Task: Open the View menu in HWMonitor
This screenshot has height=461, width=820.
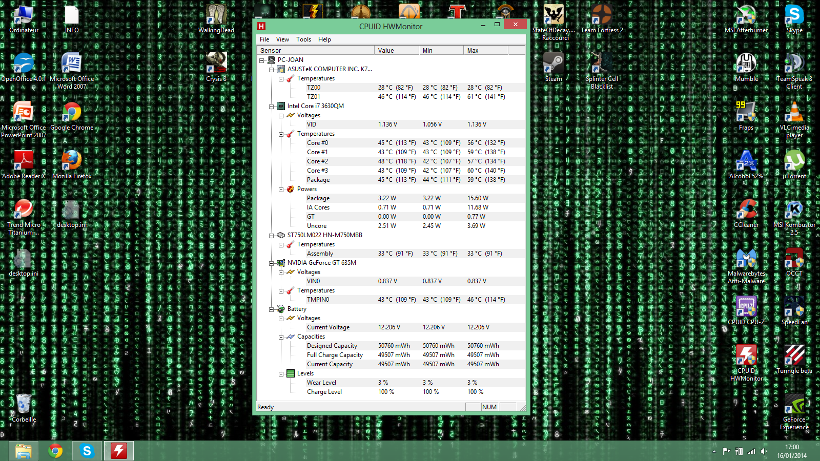Action: tap(282, 39)
